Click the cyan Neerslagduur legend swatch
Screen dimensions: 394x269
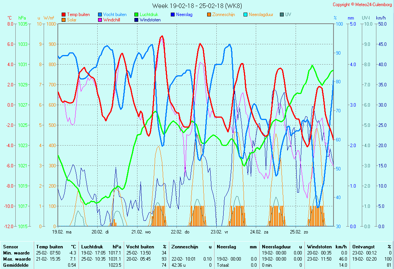point(245,15)
